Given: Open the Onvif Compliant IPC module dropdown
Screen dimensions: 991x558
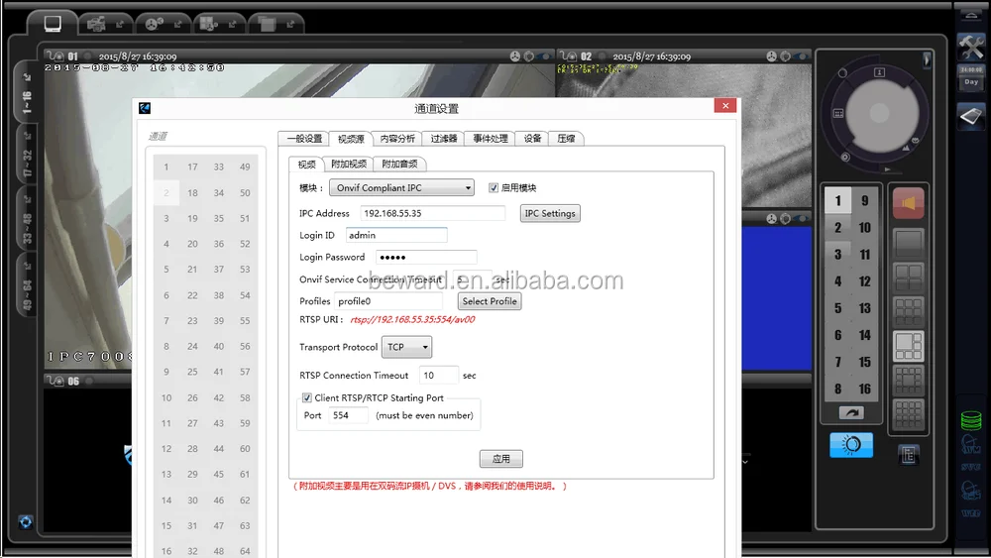Looking at the screenshot, I should click(x=402, y=187).
